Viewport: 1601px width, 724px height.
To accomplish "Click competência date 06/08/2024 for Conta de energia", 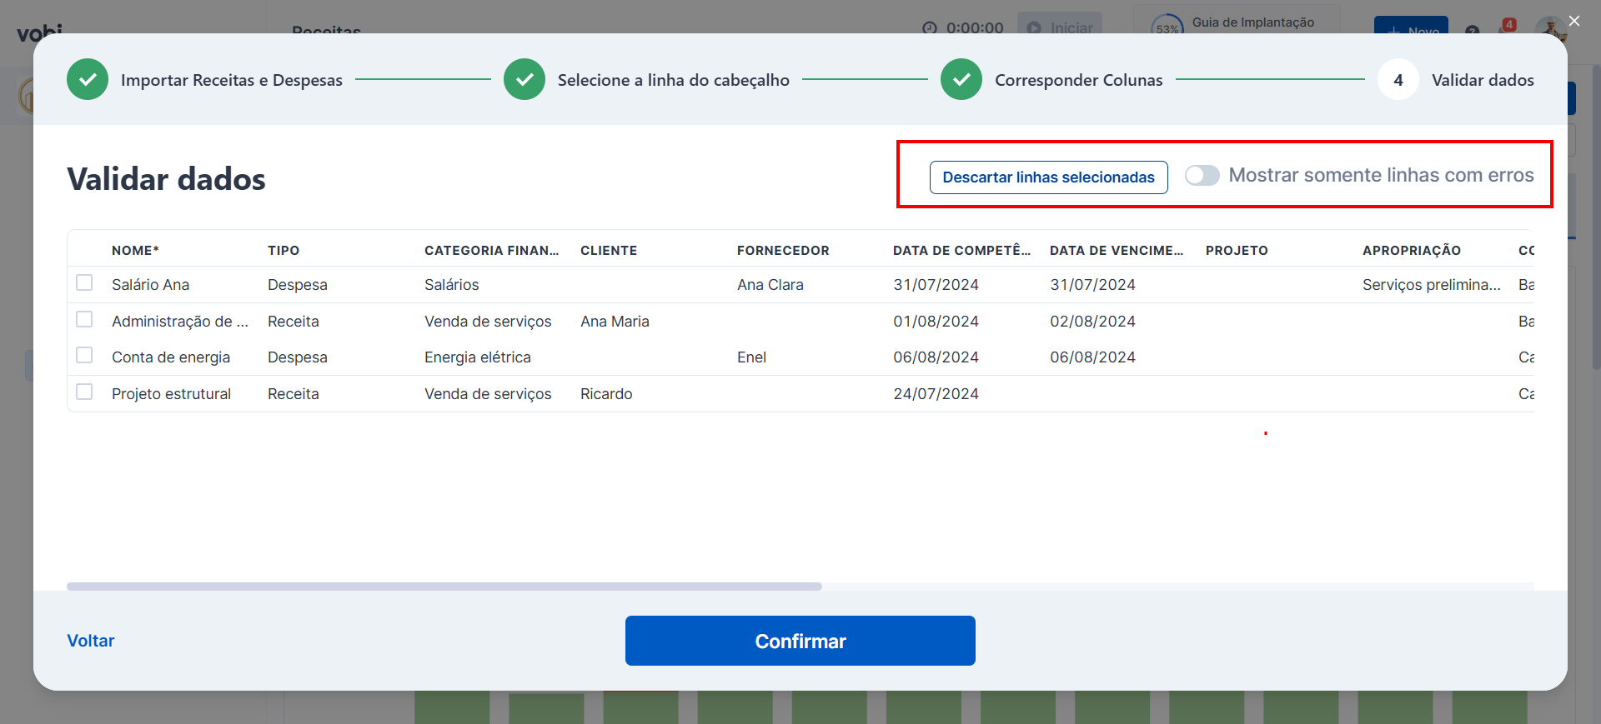I will tap(936, 357).
